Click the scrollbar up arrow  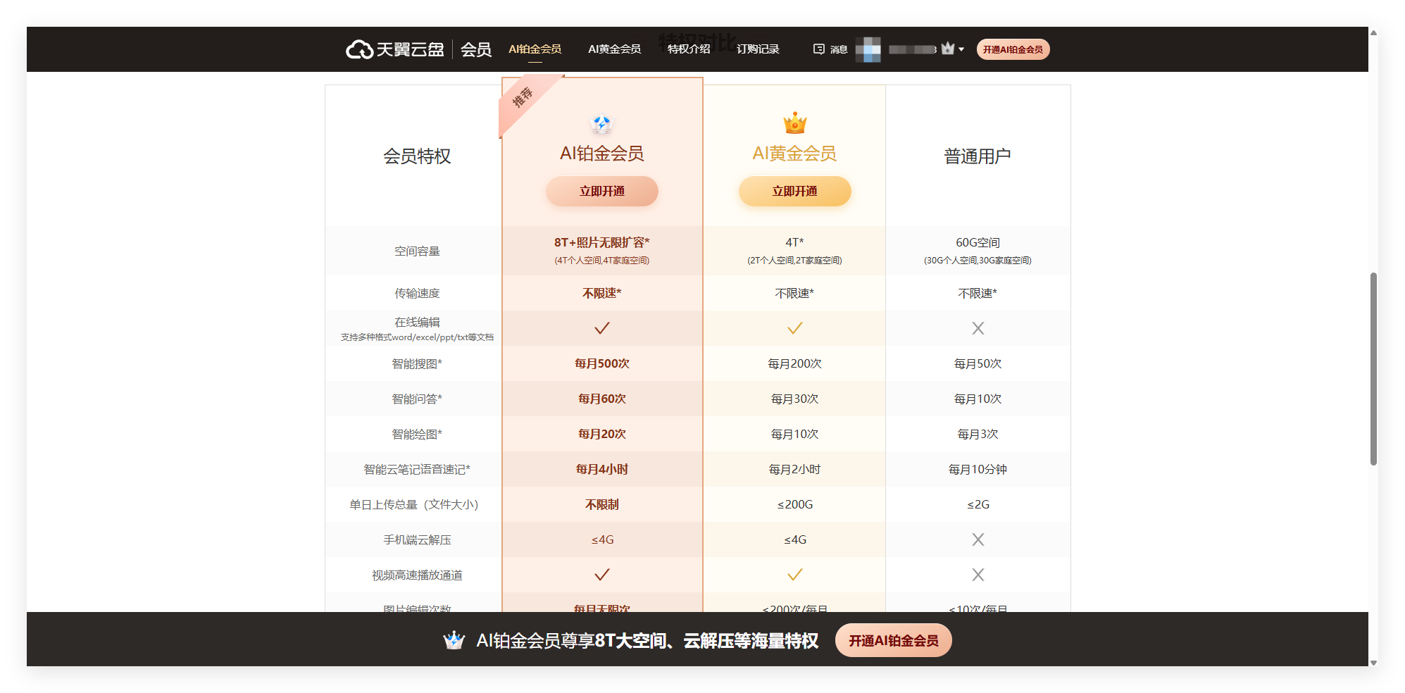(x=1373, y=32)
